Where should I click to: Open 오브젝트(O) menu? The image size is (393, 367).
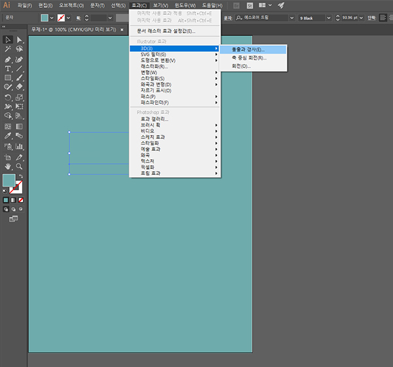(71, 5)
